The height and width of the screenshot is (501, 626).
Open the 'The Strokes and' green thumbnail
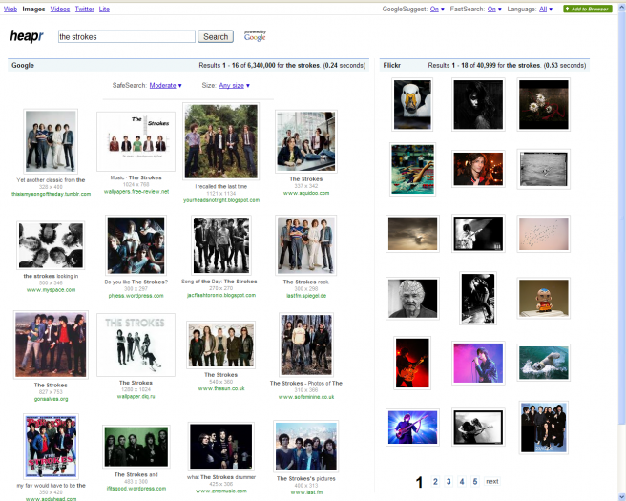tap(136, 447)
